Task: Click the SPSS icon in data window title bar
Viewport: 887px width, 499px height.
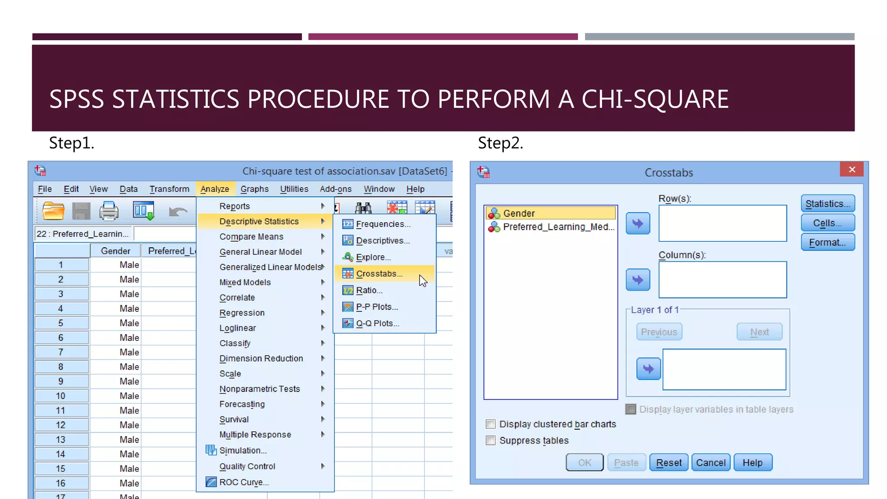Action: [40, 171]
